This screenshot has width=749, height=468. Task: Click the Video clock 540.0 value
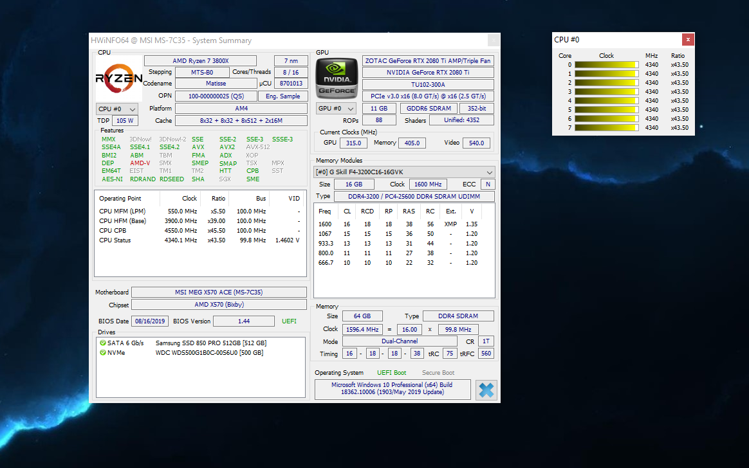pyautogui.click(x=476, y=143)
